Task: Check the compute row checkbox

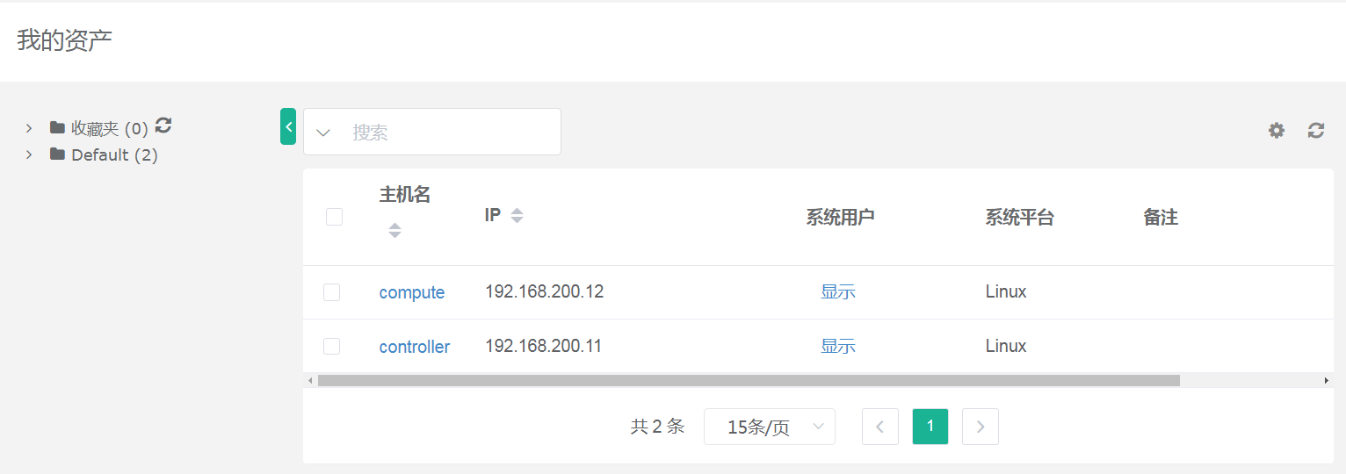Action: coord(331,292)
